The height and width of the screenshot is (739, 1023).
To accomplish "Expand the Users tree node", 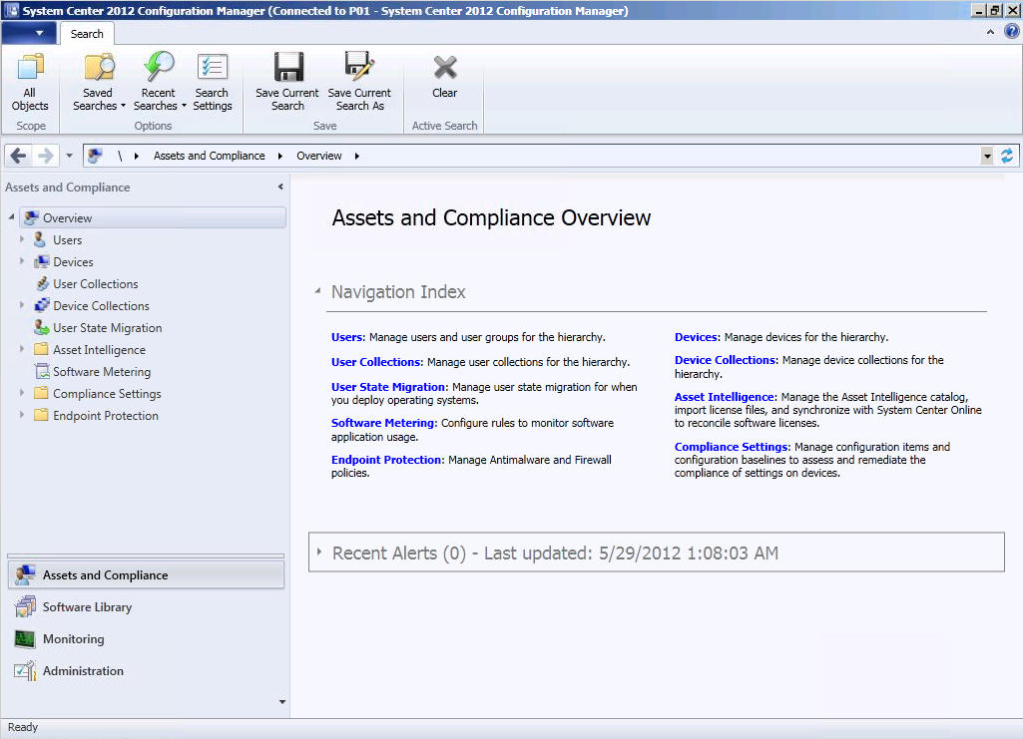I will pos(22,239).
